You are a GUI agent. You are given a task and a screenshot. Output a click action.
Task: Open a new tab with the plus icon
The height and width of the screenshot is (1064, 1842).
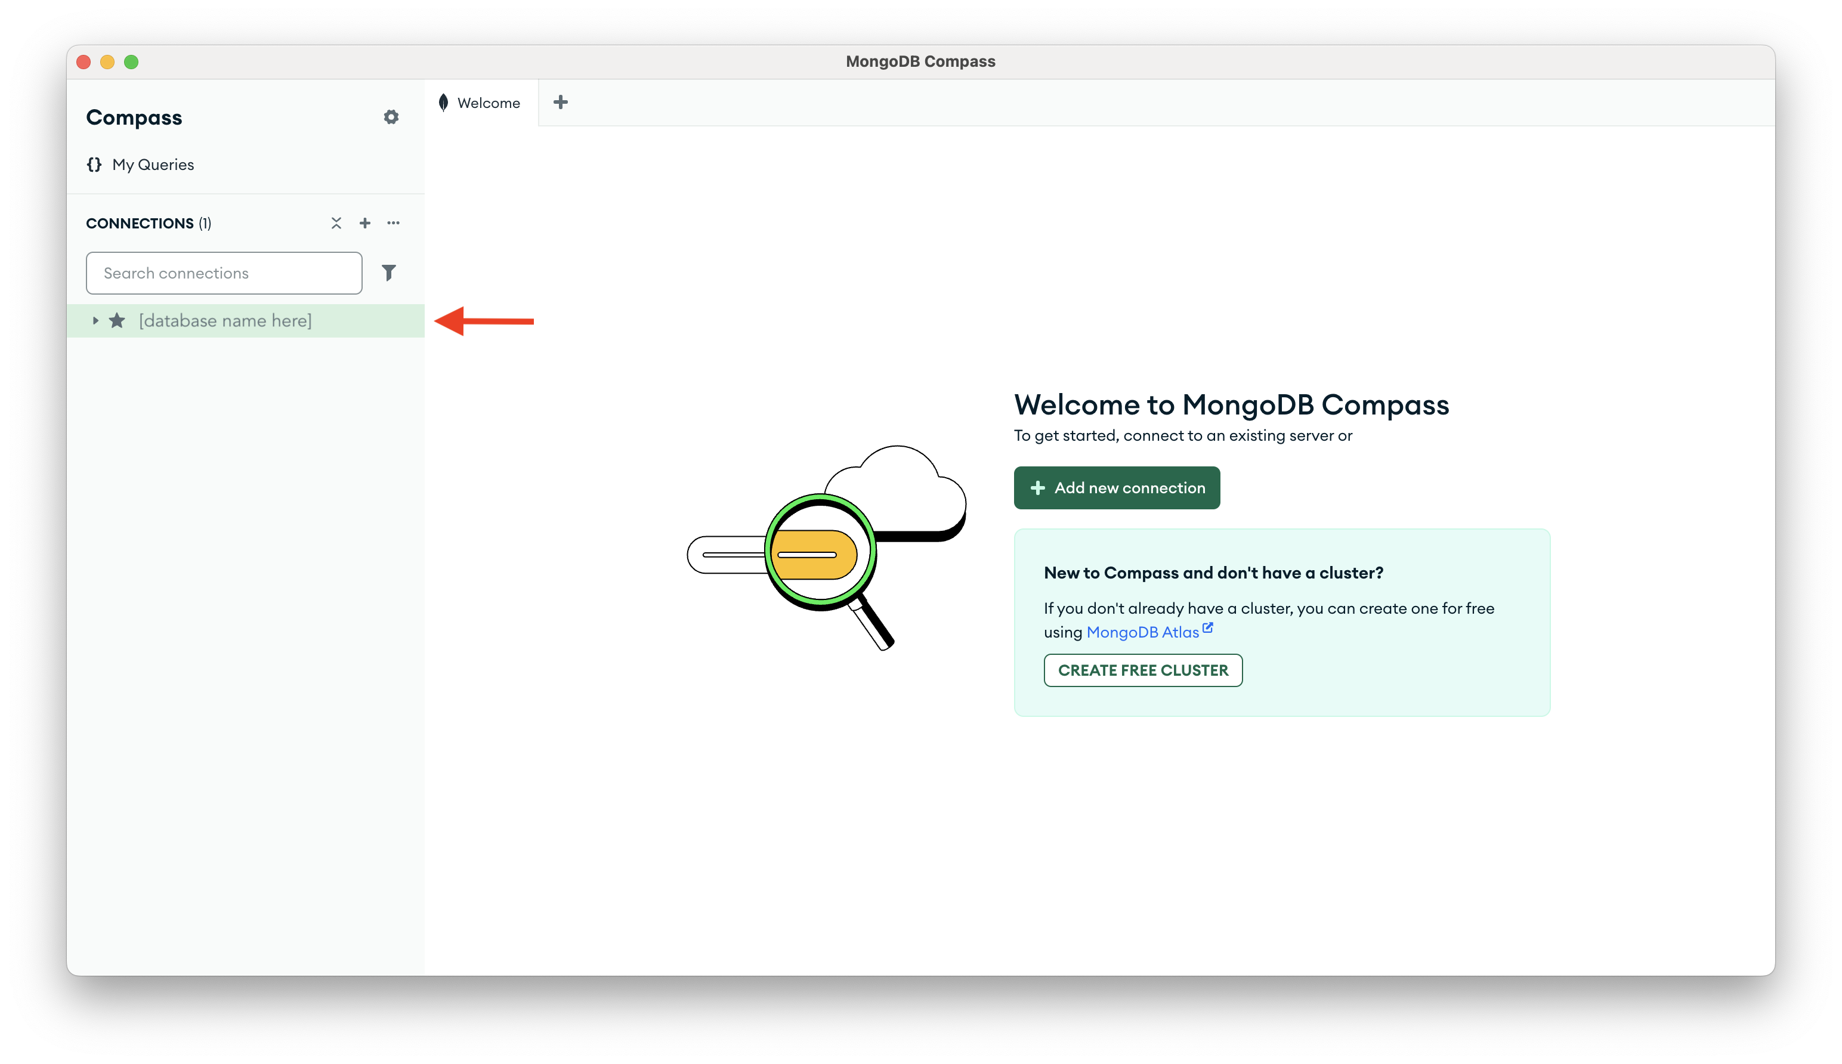pyautogui.click(x=561, y=103)
